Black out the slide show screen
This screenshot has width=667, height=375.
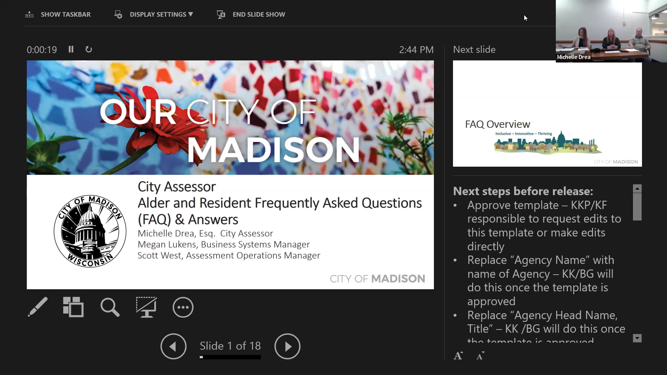click(146, 307)
